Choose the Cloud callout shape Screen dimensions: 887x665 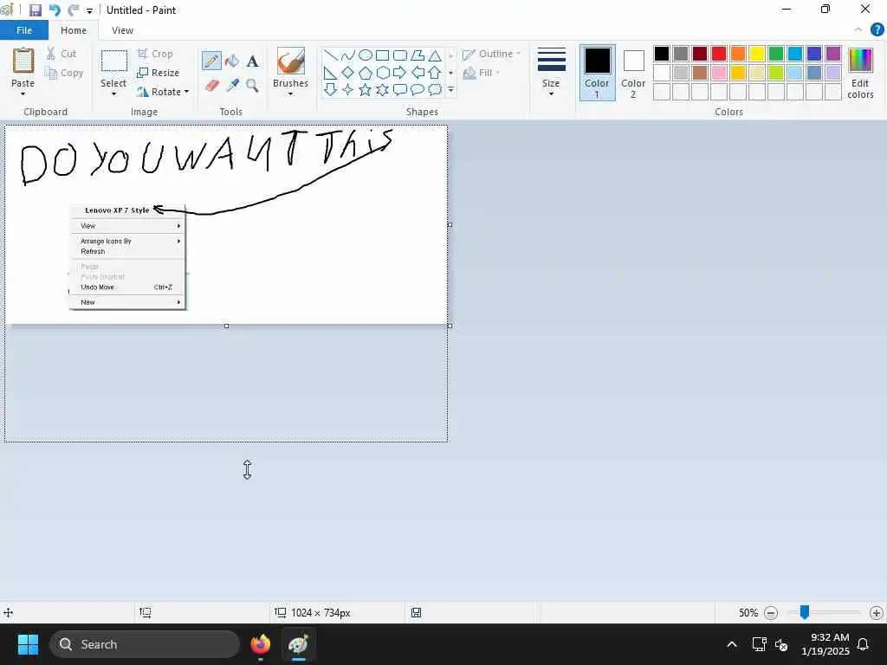point(435,89)
